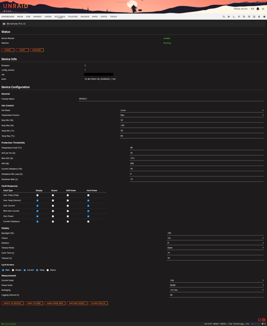
Task: Click the Duty Min (%) field
Action: point(192,120)
